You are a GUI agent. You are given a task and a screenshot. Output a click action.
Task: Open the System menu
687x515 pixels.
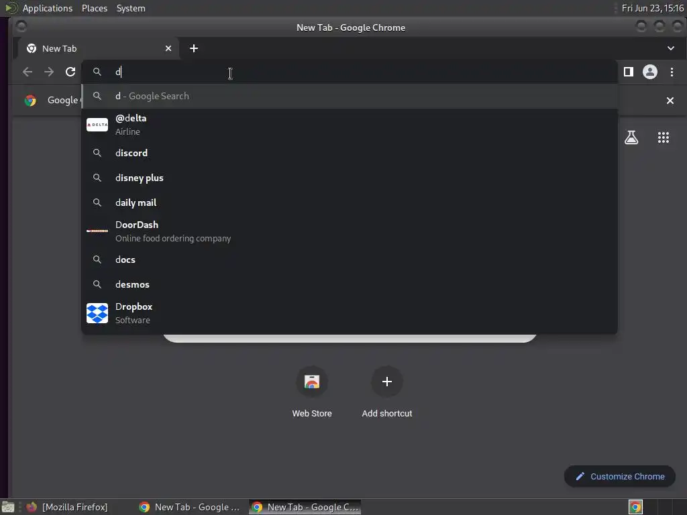click(131, 8)
